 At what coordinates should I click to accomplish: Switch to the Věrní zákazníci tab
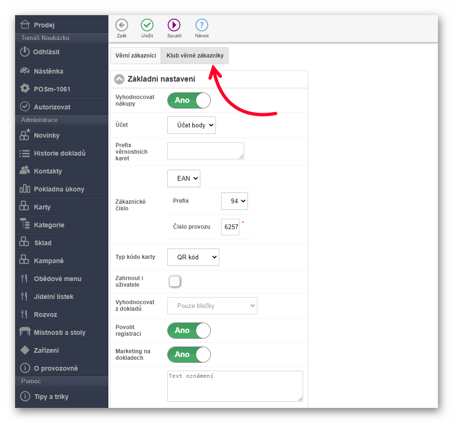(136, 56)
